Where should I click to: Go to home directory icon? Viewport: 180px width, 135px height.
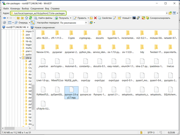coord(26,18)
